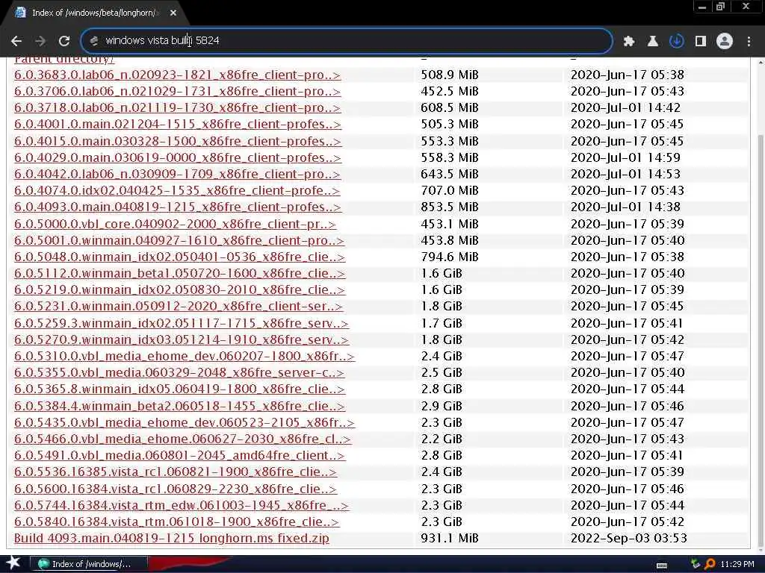The image size is (765, 573).
Task: Open link 6.0.5840.16384.vista_rtm.061018-1900
Action: (x=176, y=522)
